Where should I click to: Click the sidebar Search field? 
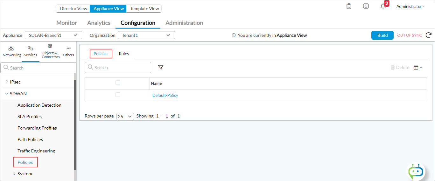pos(39,68)
